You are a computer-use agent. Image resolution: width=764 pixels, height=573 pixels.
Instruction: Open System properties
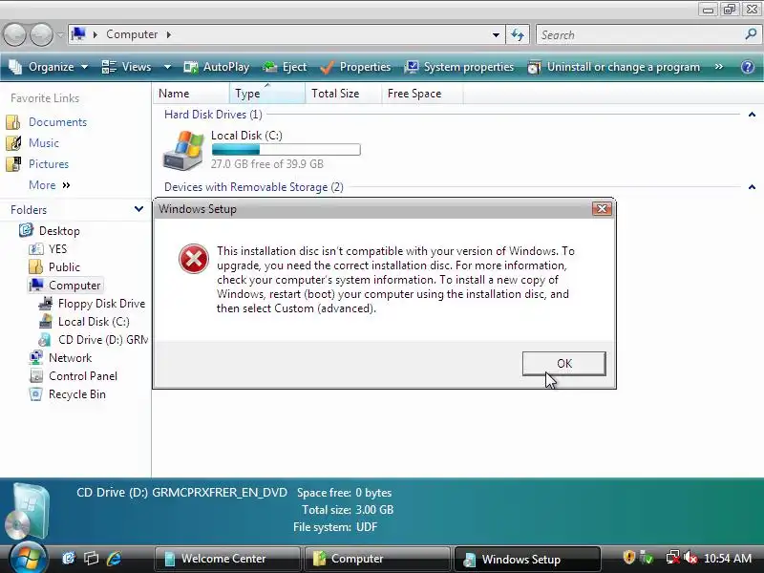(459, 67)
